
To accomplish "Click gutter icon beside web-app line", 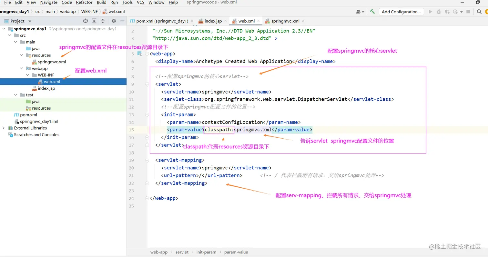I will 140,54.
